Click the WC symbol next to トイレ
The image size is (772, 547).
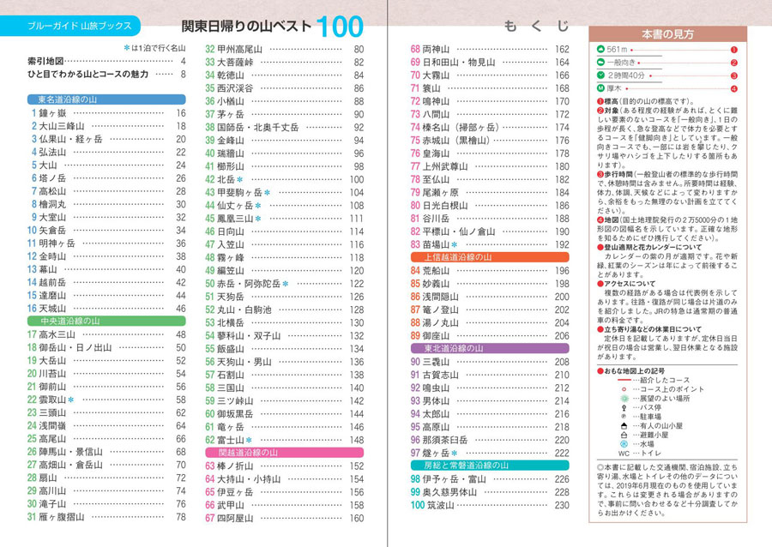coord(624,453)
